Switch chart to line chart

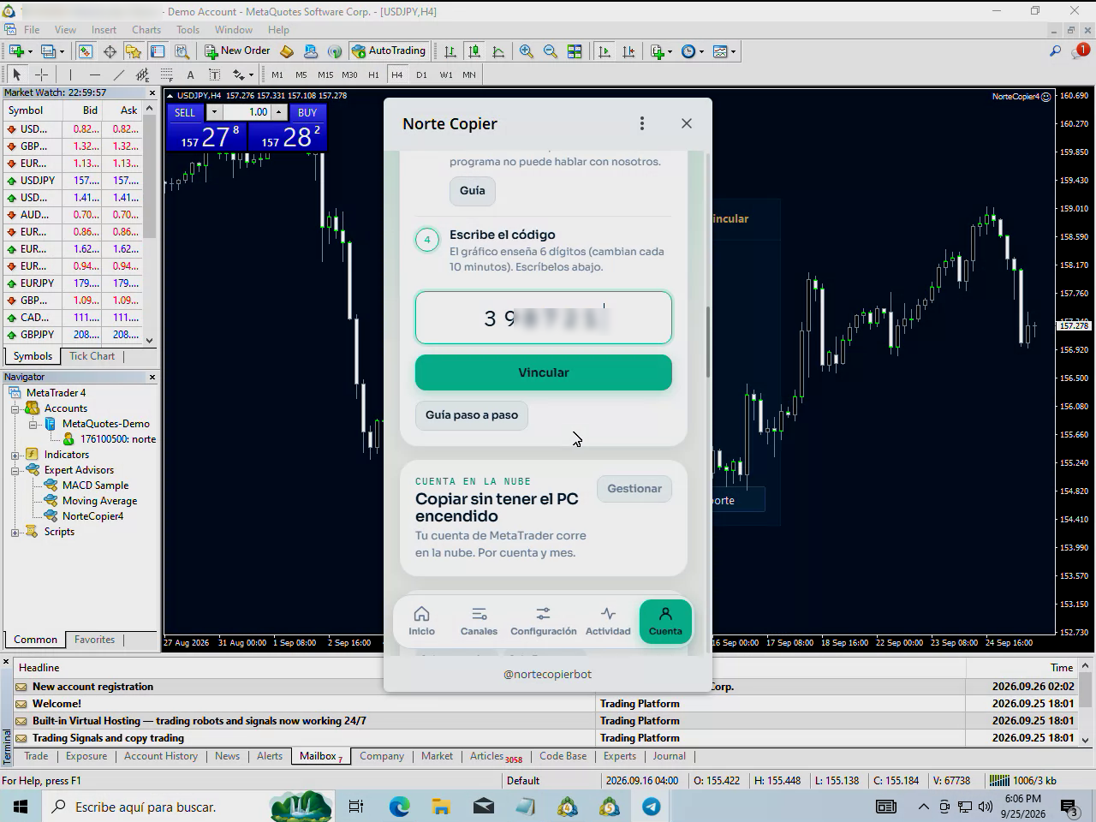(498, 51)
